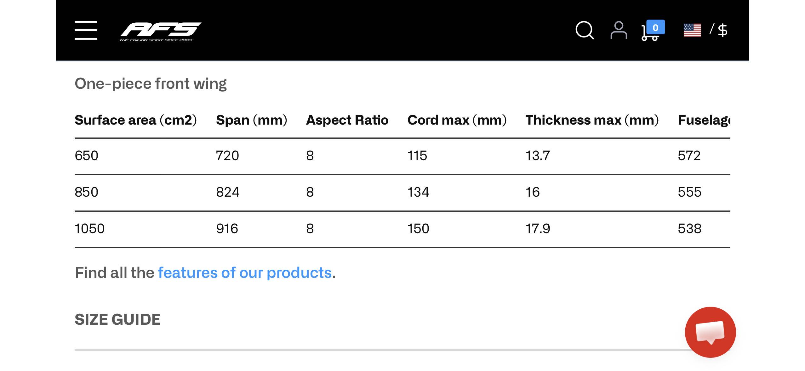Open the user account icon
Screen dimensions: 805x371
[x=619, y=30]
